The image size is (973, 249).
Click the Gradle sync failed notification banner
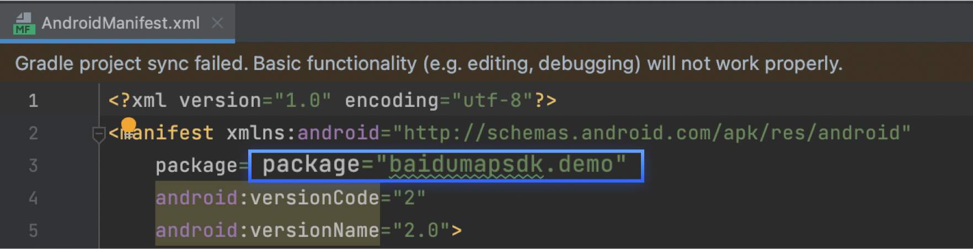[428, 64]
